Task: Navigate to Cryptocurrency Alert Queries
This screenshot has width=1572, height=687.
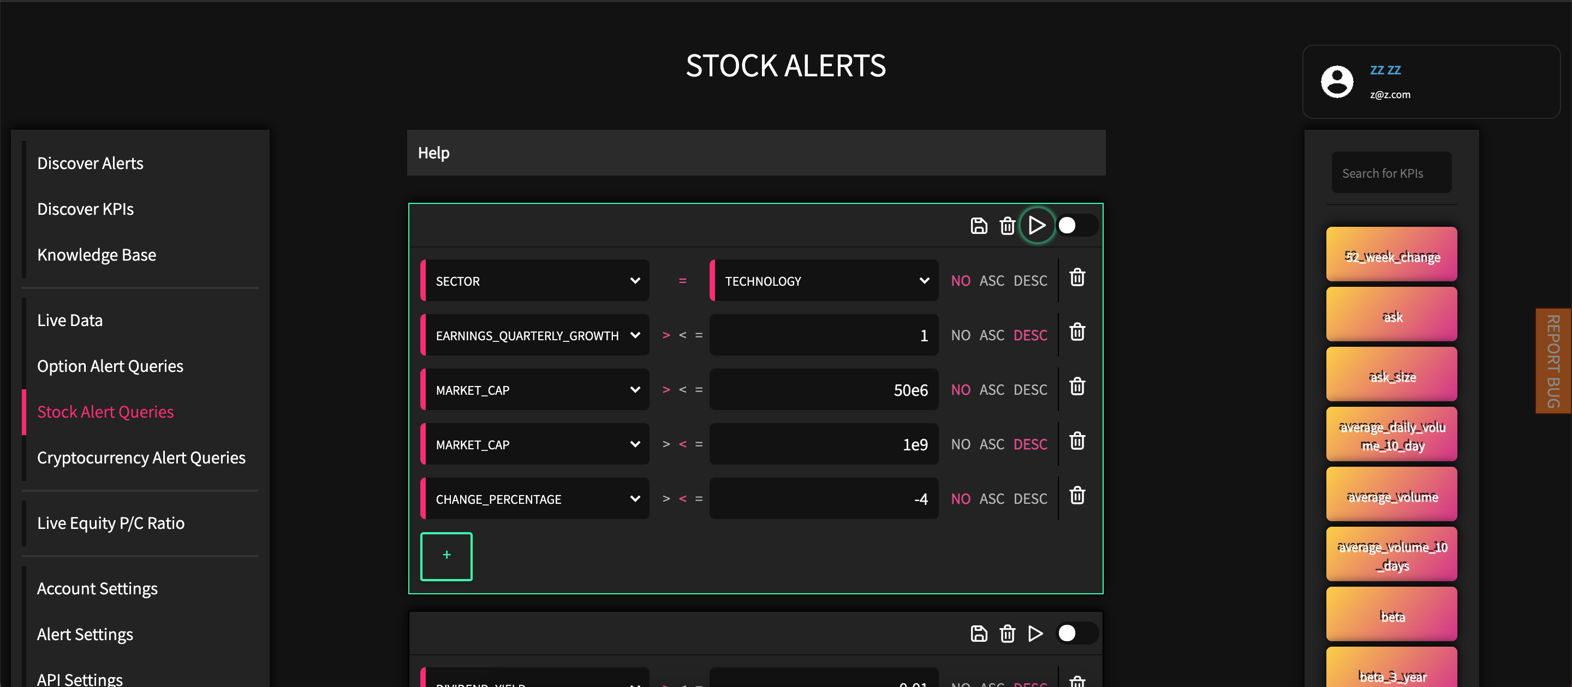Action: (x=141, y=457)
